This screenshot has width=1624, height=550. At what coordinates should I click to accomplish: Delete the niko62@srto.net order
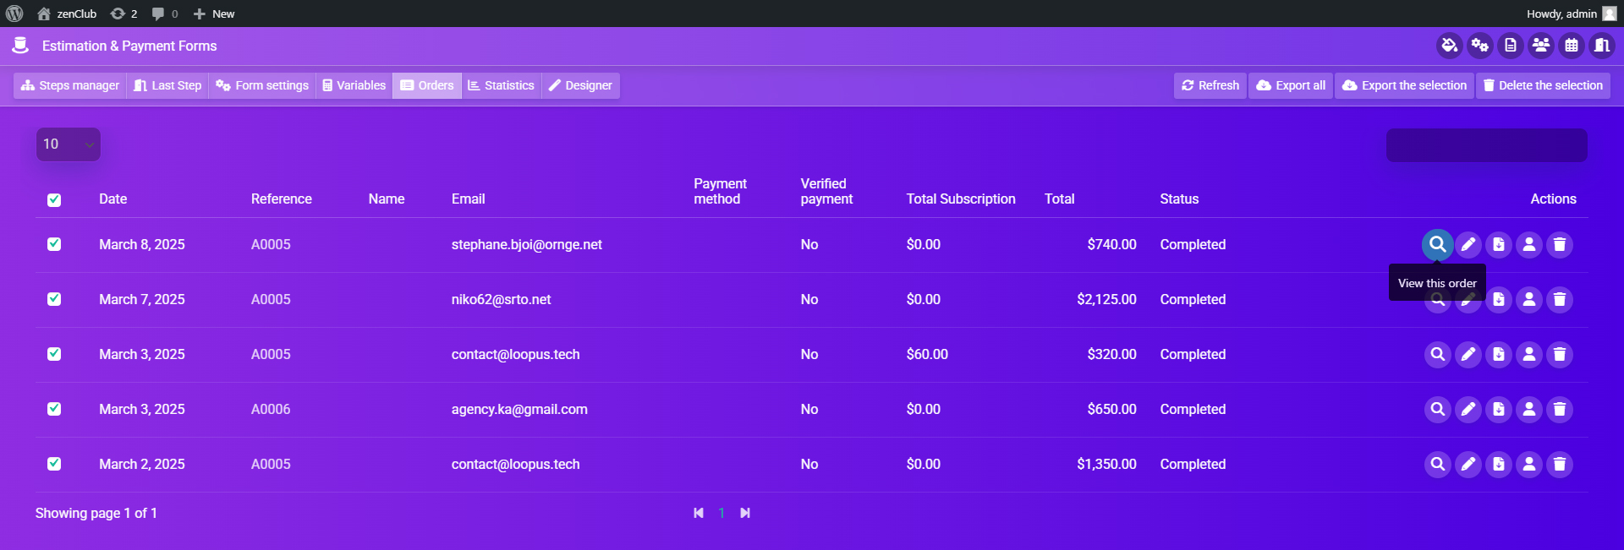point(1560,300)
